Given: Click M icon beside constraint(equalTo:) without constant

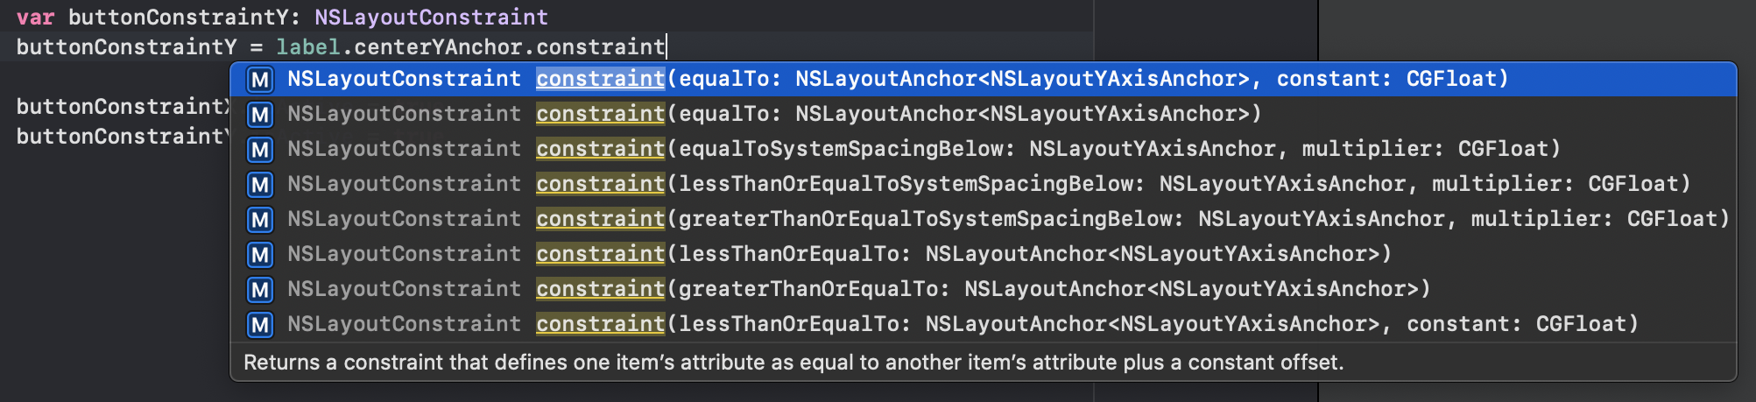Looking at the screenshot, I should tap(260, 115).
